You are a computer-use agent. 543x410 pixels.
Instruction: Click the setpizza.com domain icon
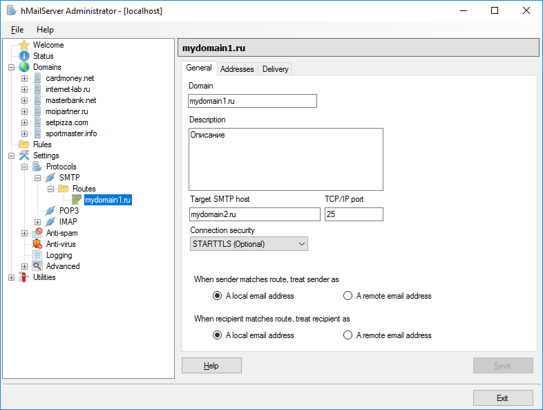[x=37, y=122]
